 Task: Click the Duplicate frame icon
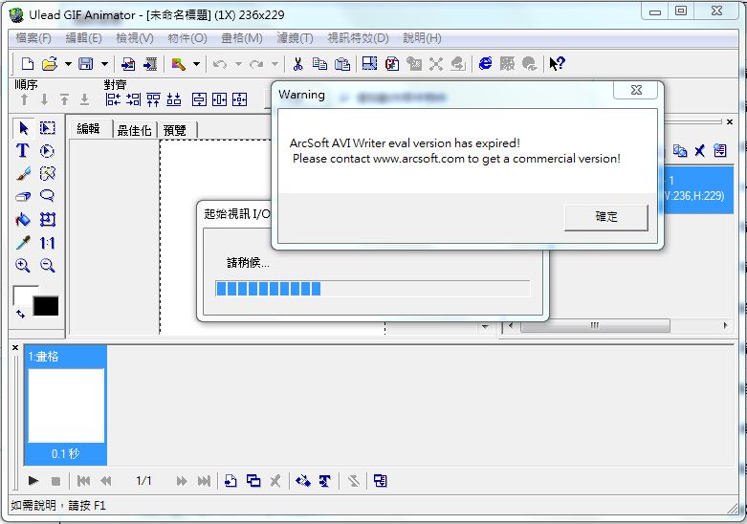pyautogui.click(x=253, y=481)
